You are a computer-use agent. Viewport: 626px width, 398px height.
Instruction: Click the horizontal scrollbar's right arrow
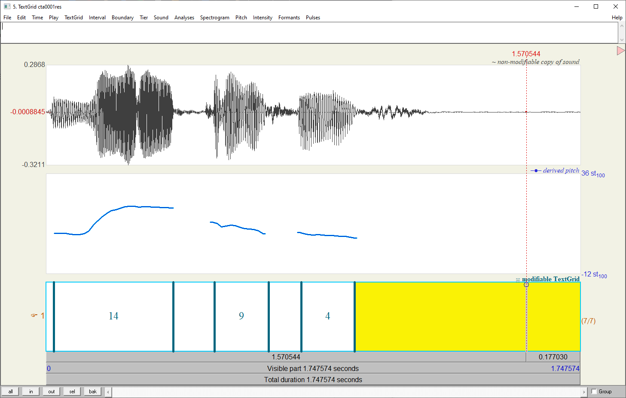(584, 392)
